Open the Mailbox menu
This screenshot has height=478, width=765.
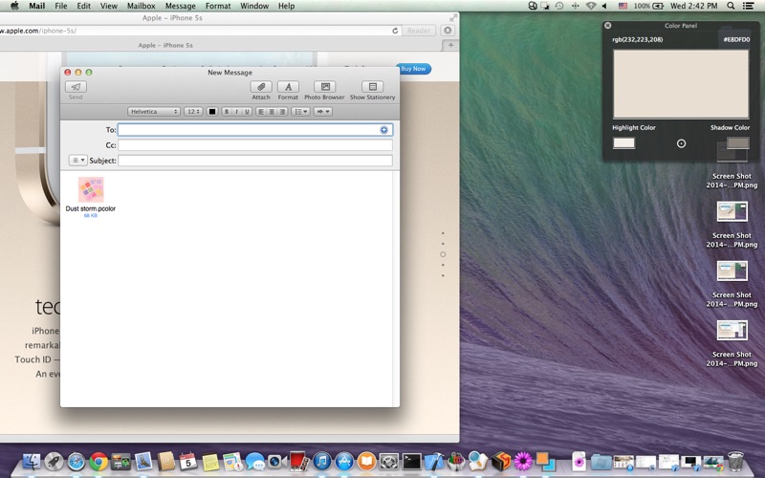point(141,6)
